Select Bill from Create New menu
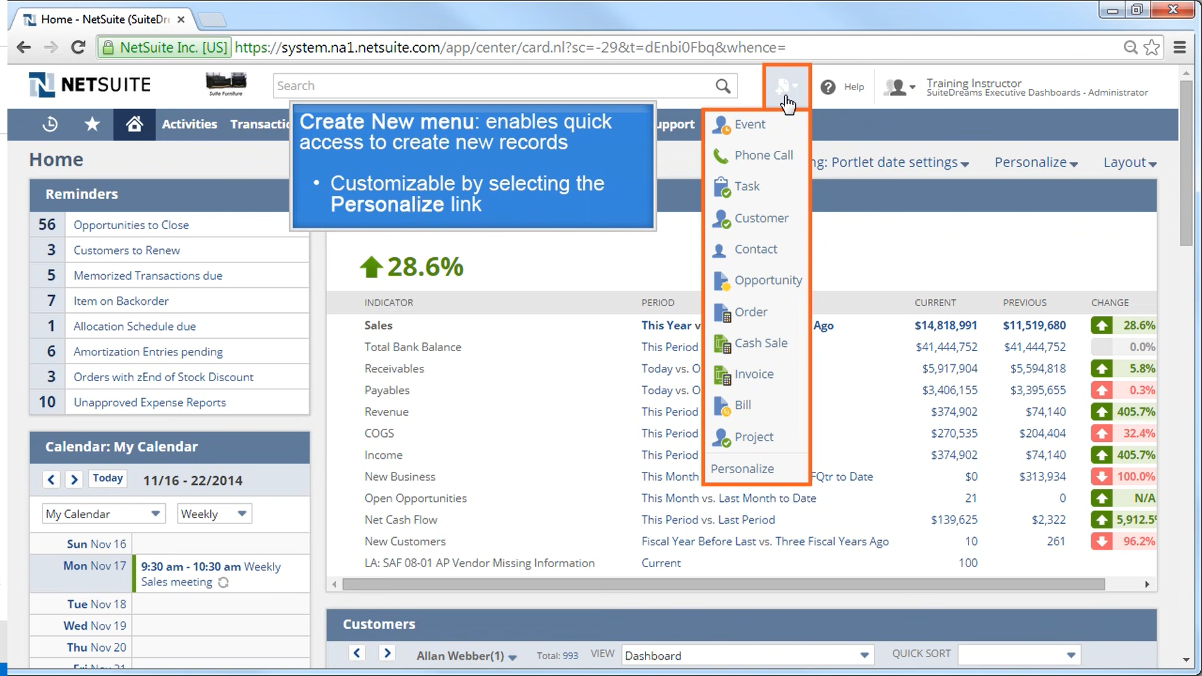The image size is (1202, 676). 756,405
